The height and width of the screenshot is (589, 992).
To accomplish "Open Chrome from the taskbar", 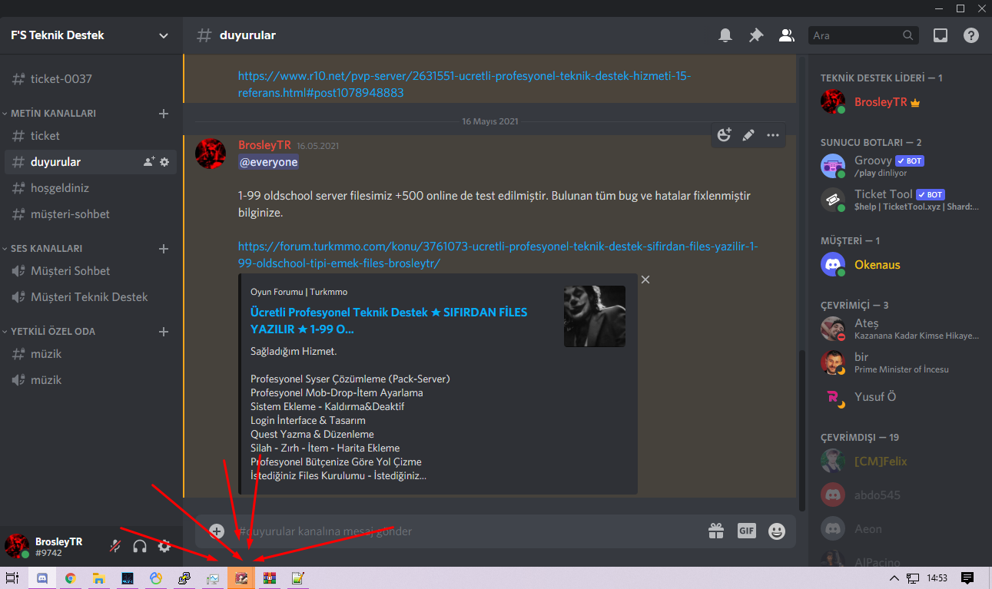I will tap(71, 578).
